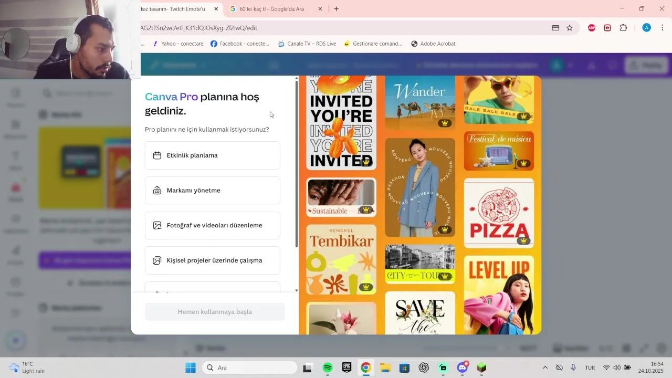Viewport: 672px width, 378px height.
Task: Open the Chrome three-dot menu
Action: pyautogui.click(x=662, y=28)
